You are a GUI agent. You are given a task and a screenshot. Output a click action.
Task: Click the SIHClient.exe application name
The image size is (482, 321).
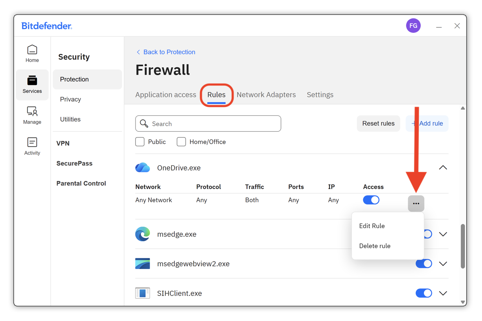pyautogui.click(x=179, y=293)
